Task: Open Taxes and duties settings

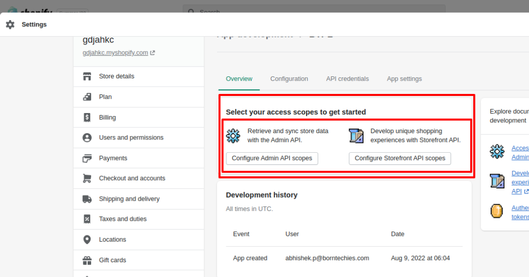Action: pyautogui.click(x=139, y=219)
